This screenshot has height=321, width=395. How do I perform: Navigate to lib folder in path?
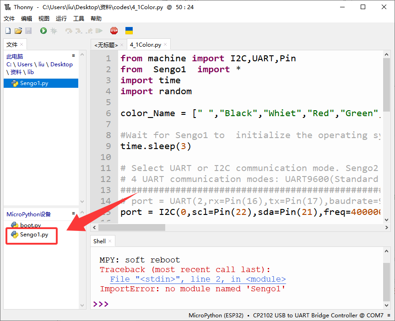(31, 72)
